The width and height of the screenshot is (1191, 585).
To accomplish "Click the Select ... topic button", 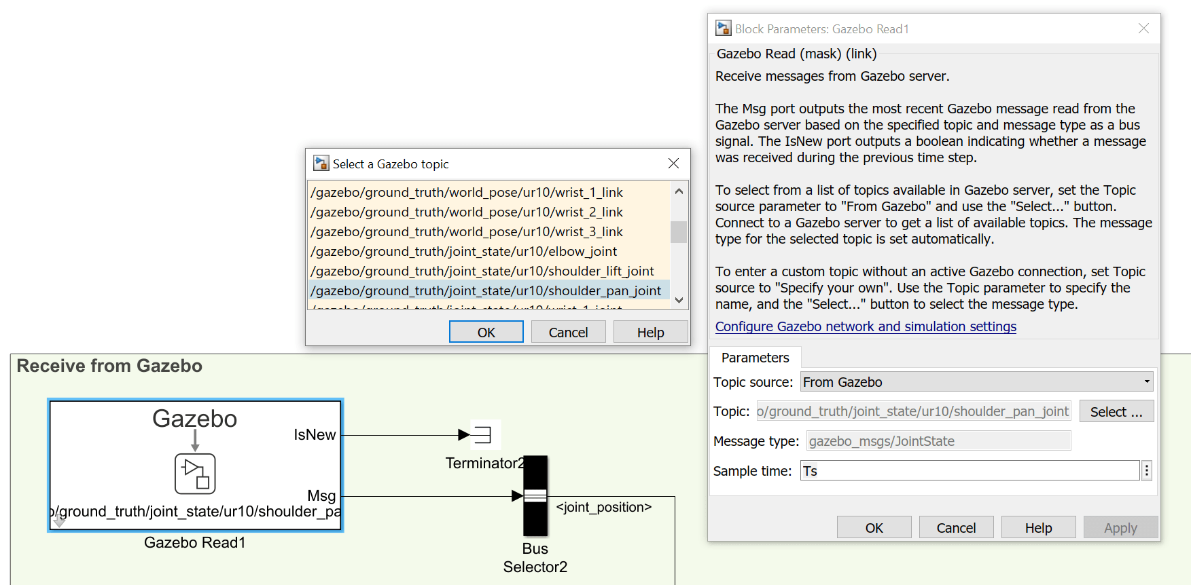I will (x=1116, y=411).
